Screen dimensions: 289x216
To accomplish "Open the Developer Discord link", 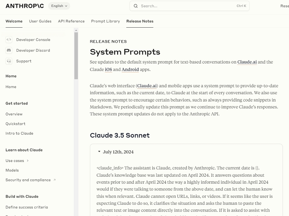I will [x=33, y=50].
